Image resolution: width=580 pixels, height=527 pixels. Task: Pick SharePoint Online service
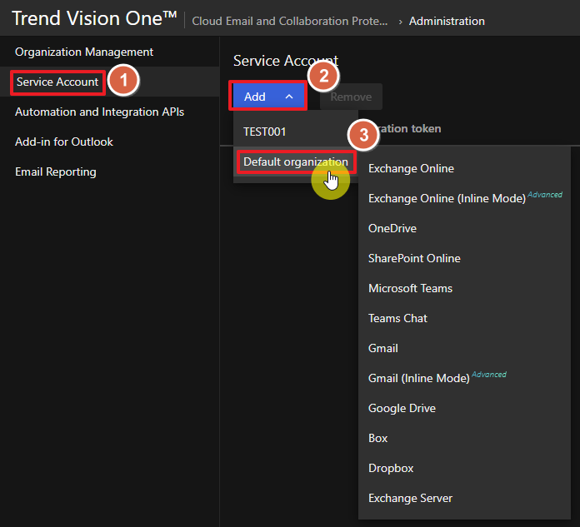414,258
